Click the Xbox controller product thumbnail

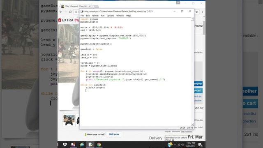tap(69, 120)
